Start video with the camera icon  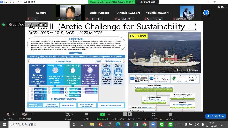coord(25,114)
